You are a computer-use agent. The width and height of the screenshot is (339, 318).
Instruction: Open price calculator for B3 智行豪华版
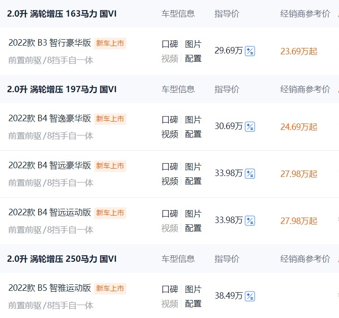[x=250, y=51]
